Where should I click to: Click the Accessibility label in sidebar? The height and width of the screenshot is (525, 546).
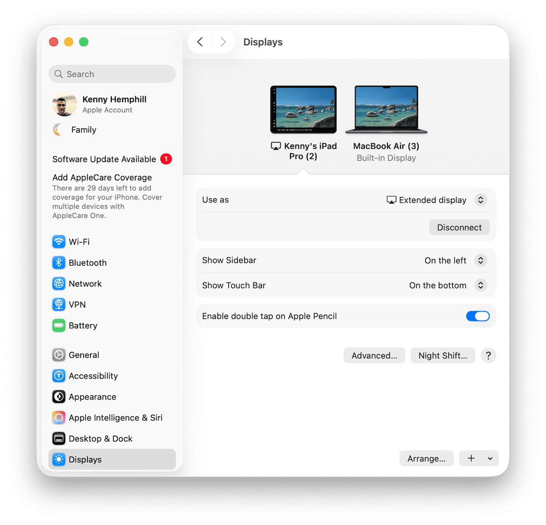[x=93, y=376]
